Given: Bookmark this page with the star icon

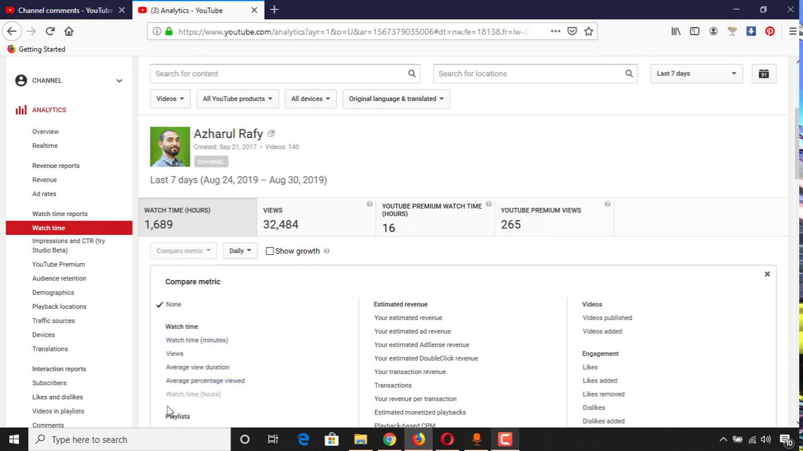Looking at the screenshot, I should pyautogui.click(x=588, y=31).
